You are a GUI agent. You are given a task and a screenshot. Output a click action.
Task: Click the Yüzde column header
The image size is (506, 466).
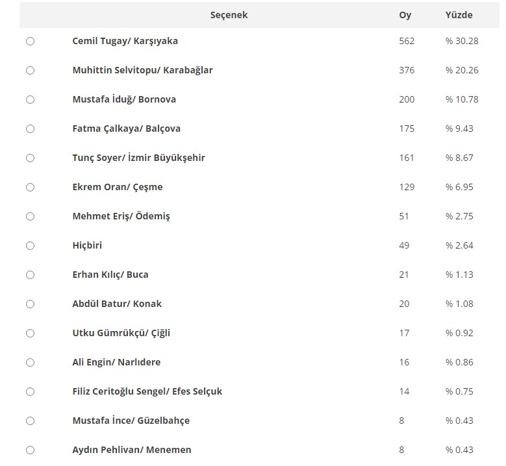coord(459,15)
